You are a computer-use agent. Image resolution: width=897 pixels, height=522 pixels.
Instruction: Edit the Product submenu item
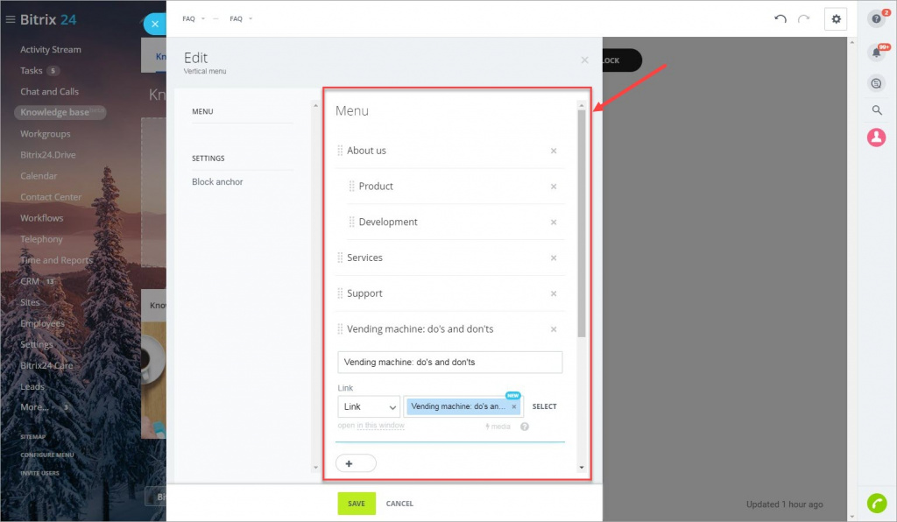376,187
